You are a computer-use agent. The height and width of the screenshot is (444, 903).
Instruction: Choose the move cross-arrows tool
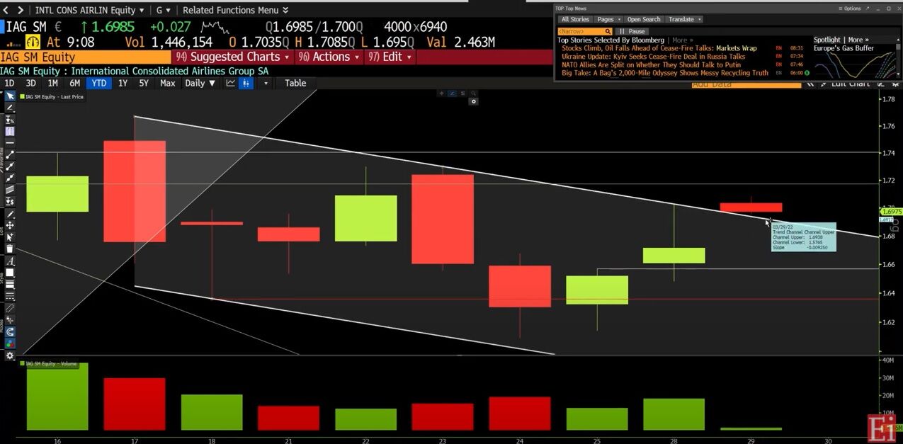coord(10,225)
